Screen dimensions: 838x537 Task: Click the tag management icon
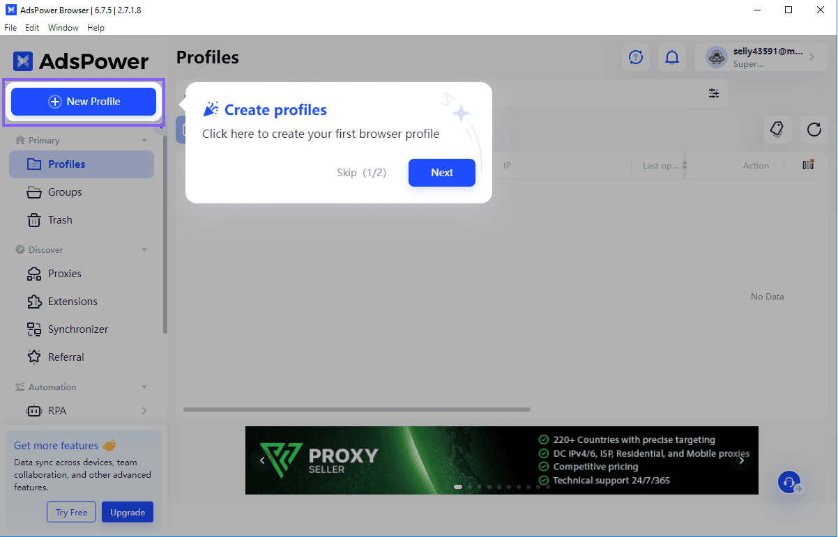[x=777, y=130]
